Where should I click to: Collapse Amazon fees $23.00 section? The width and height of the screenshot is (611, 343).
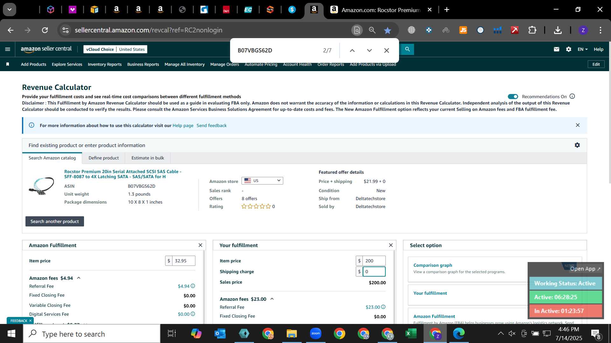272,299
